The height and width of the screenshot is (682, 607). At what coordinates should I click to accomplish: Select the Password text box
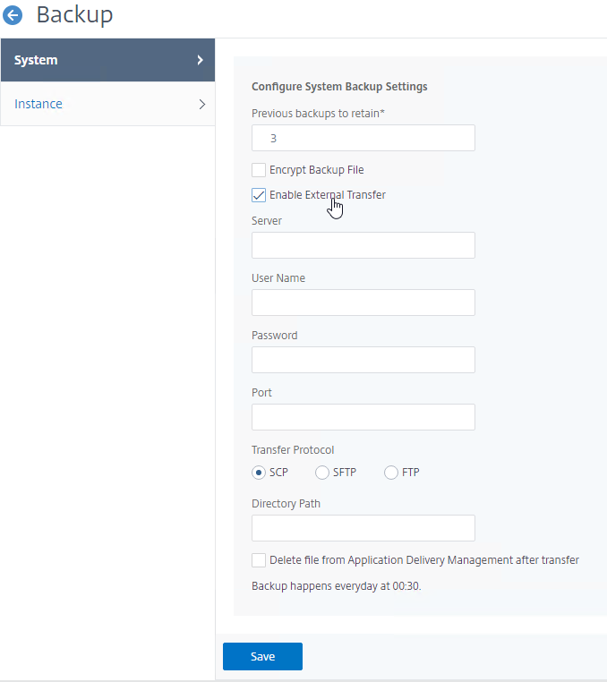363,360
